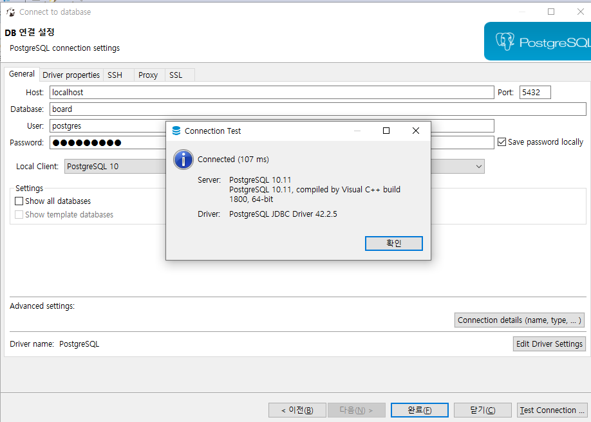591x422 pixels.
Task: Click the 다음(N) next button
Action: (356, 410)
